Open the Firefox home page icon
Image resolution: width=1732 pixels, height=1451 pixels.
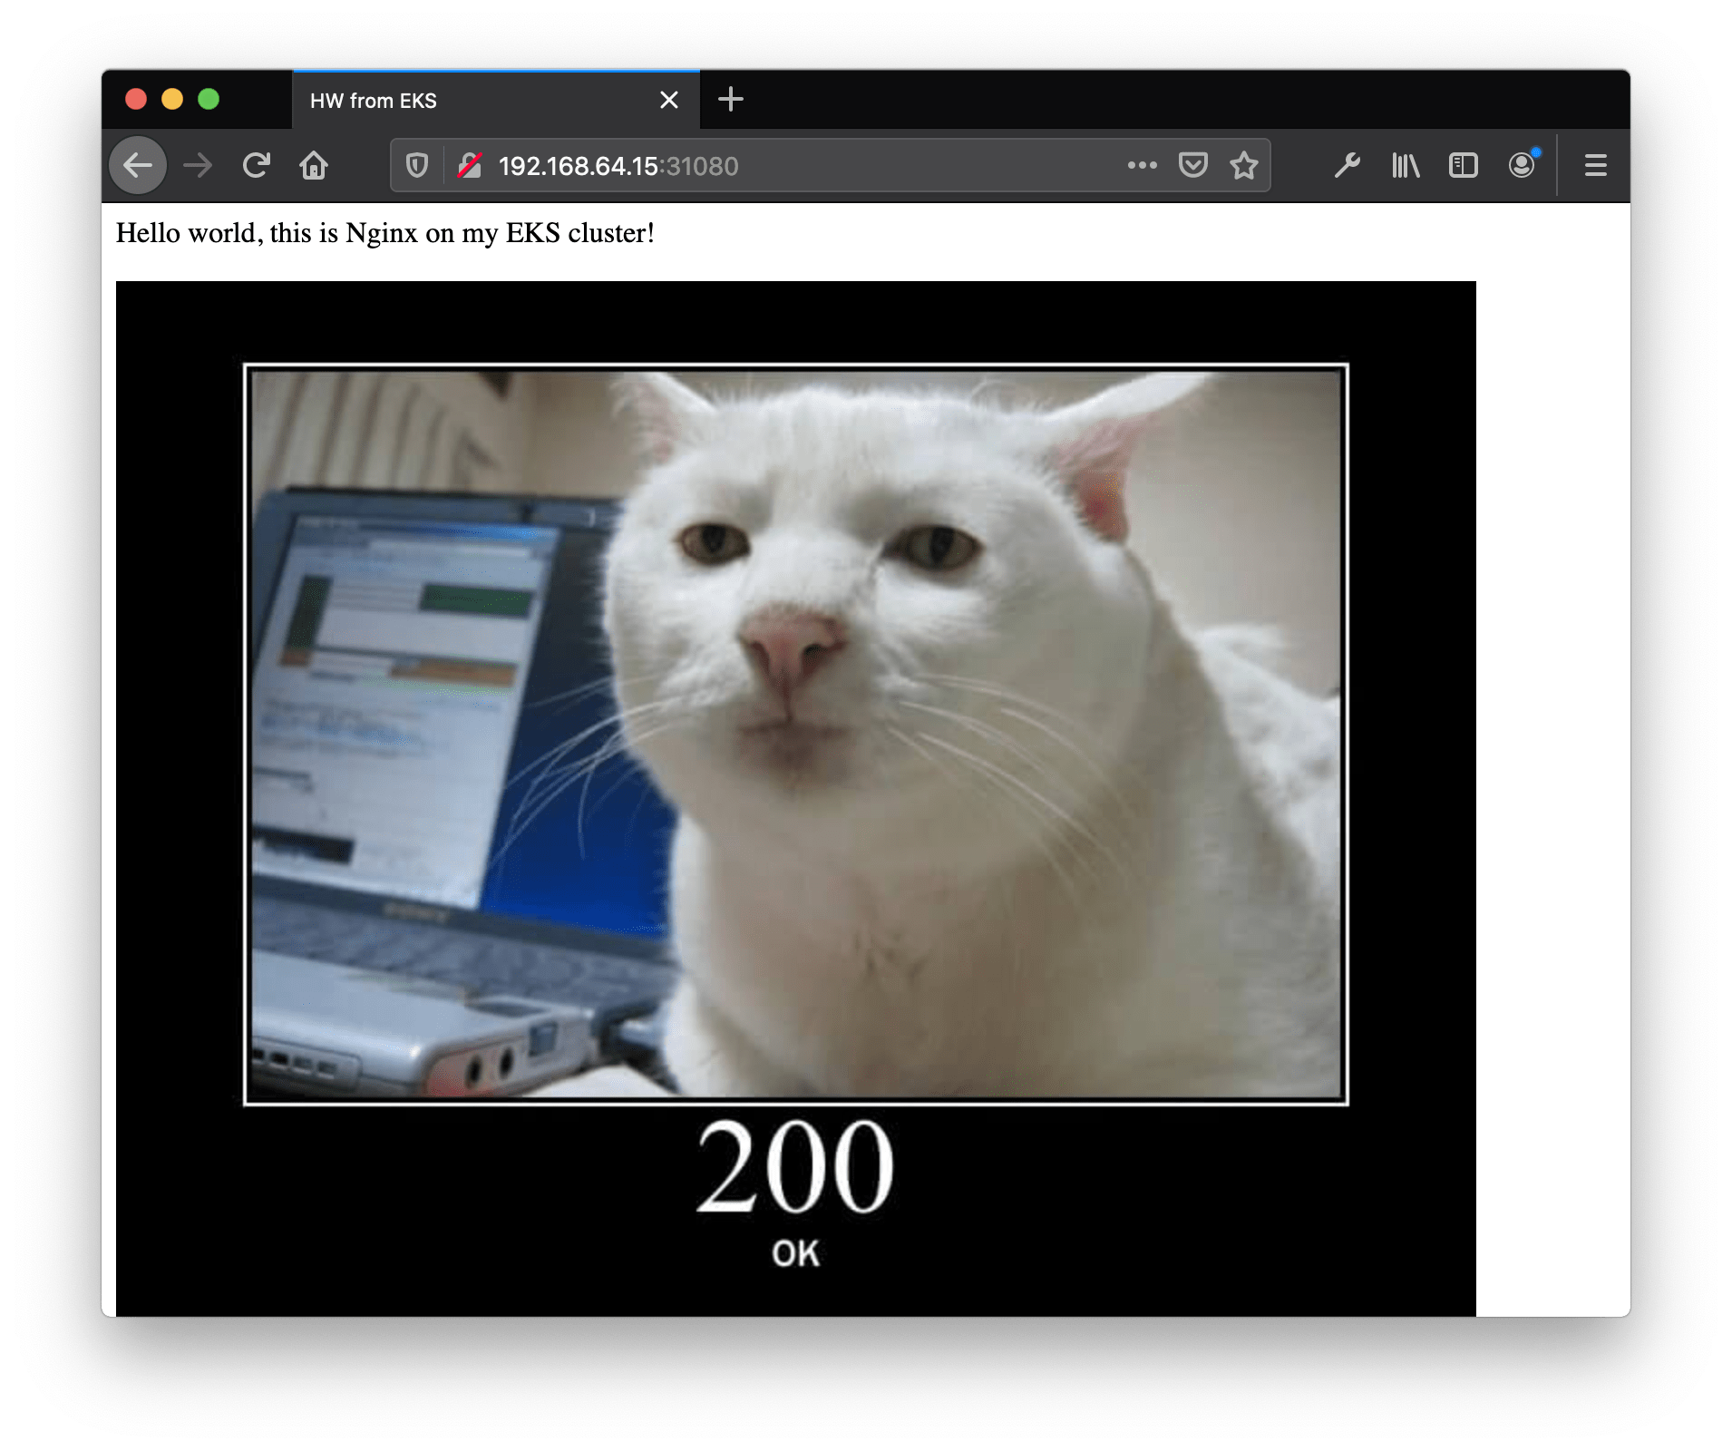point(314,165)
